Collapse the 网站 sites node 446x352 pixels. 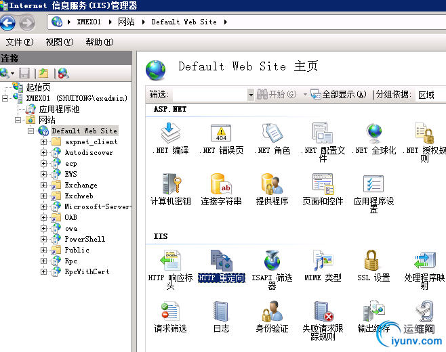(x=18, y=120)
